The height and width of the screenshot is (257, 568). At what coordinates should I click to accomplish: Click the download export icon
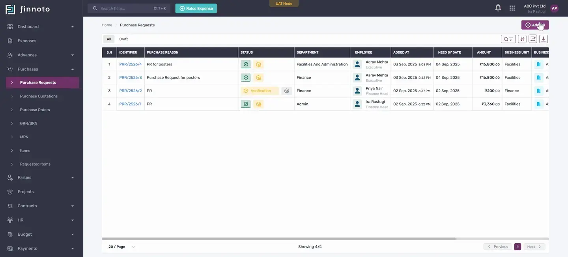544,39
